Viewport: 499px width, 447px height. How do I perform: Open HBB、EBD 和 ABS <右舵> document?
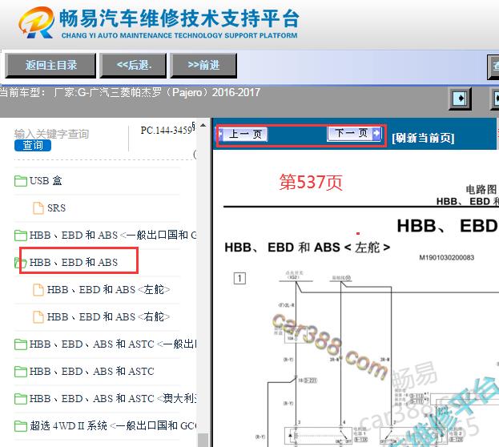tap(108, 316)
